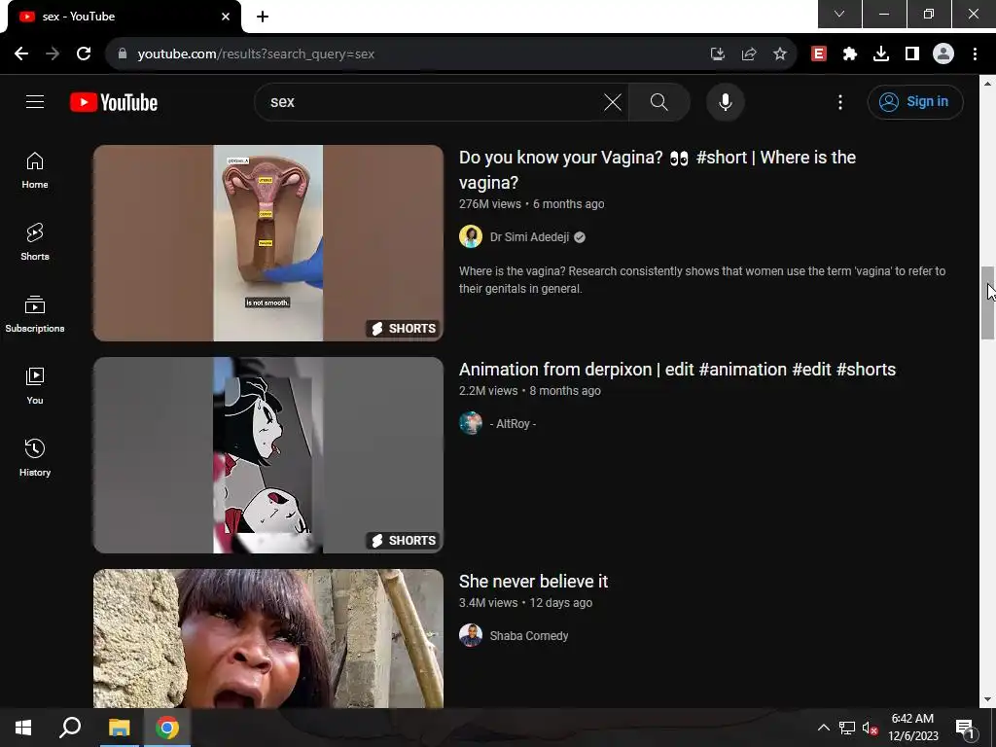Open Shorts in the sidebar
The width and height of the screenshot is (996, 747).
click(35, 242)
